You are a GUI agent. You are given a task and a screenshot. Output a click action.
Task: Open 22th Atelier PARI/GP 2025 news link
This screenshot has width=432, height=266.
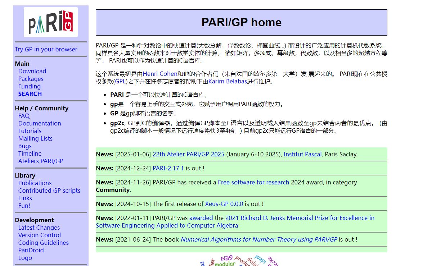pyautogui.click(x=189, y=154)
